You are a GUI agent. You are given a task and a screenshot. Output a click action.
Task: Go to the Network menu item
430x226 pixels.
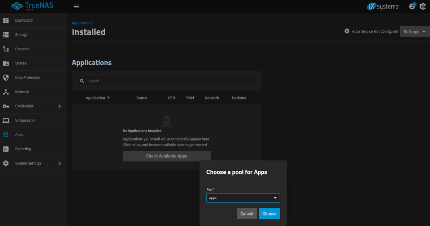[22, 92]
